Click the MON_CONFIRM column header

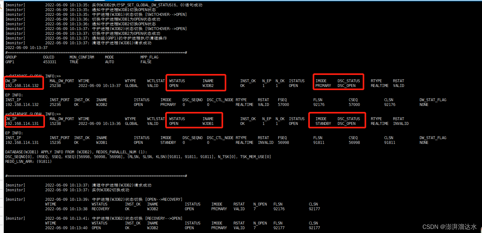[x=82, y=57]
